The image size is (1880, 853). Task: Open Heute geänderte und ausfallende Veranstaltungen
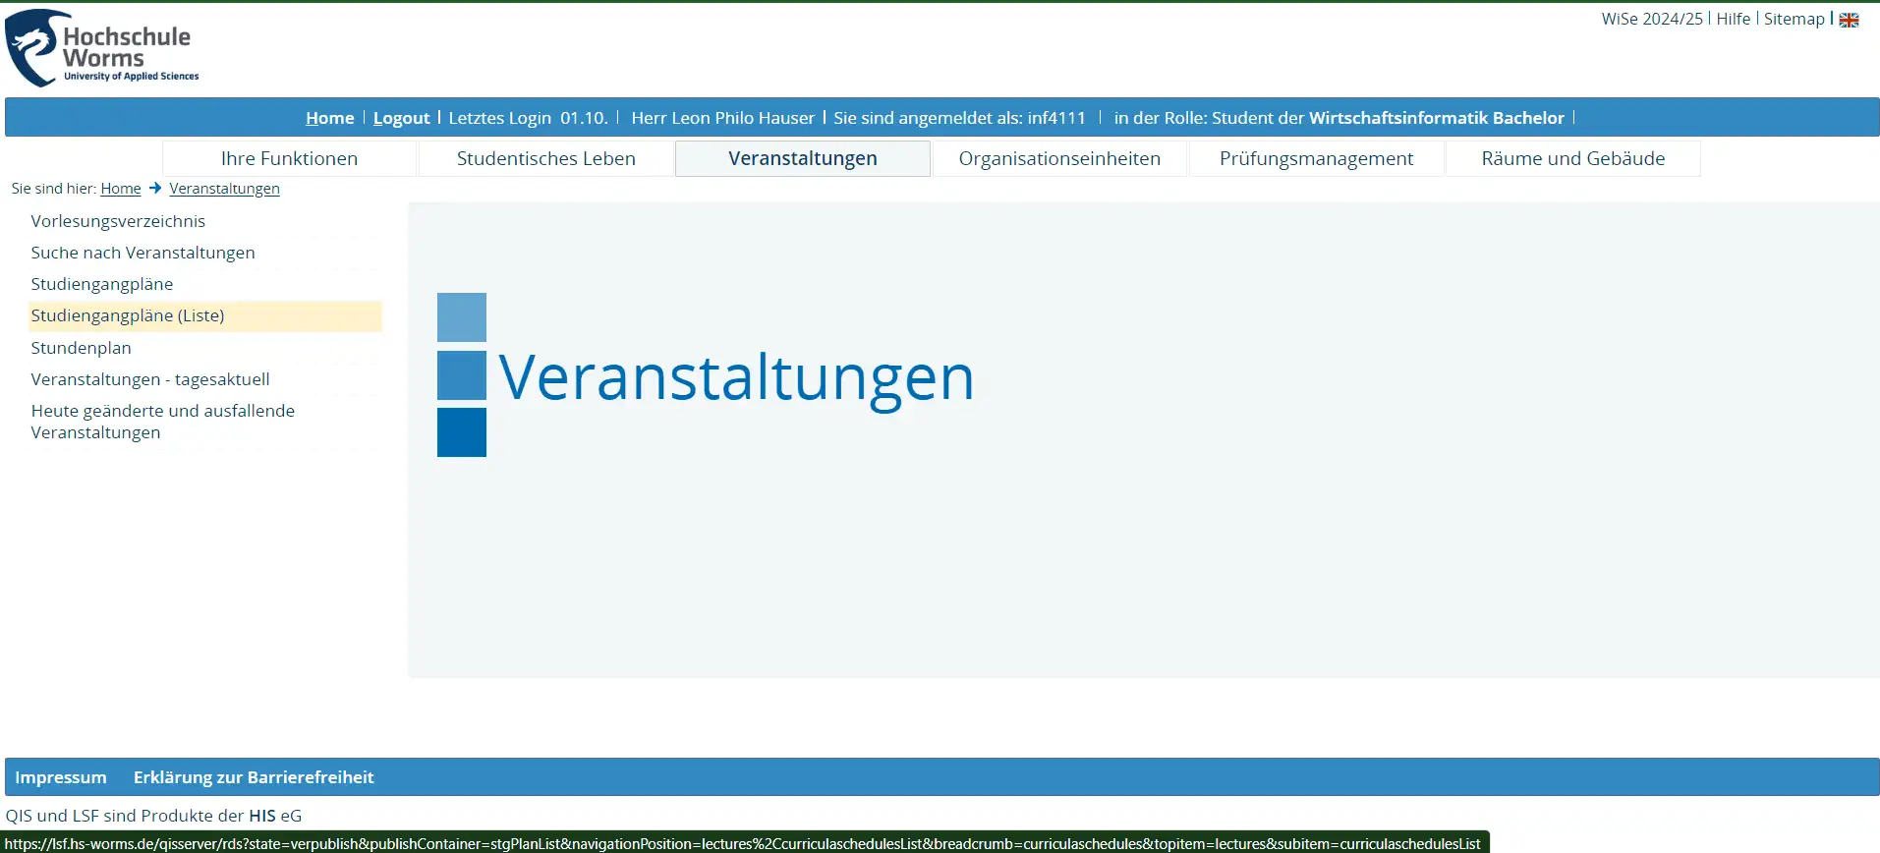[x=162, y=422]
